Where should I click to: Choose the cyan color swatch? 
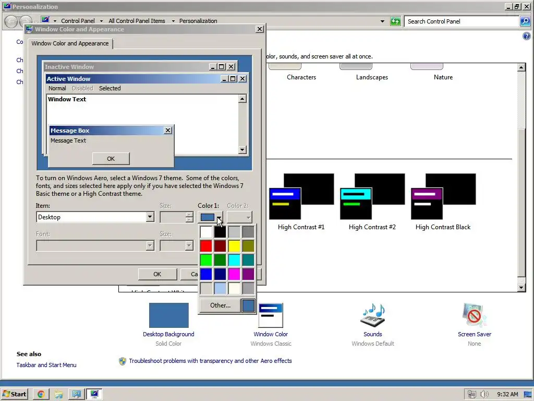(234, 260)
